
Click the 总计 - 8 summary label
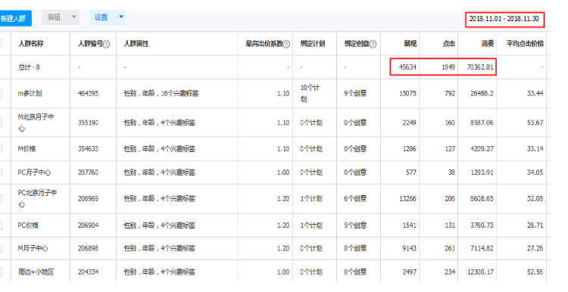pyautogui.click(x=29, y=67)
